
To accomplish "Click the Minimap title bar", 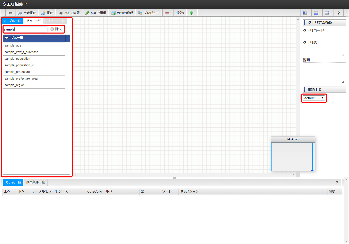I will pos(293,139).
